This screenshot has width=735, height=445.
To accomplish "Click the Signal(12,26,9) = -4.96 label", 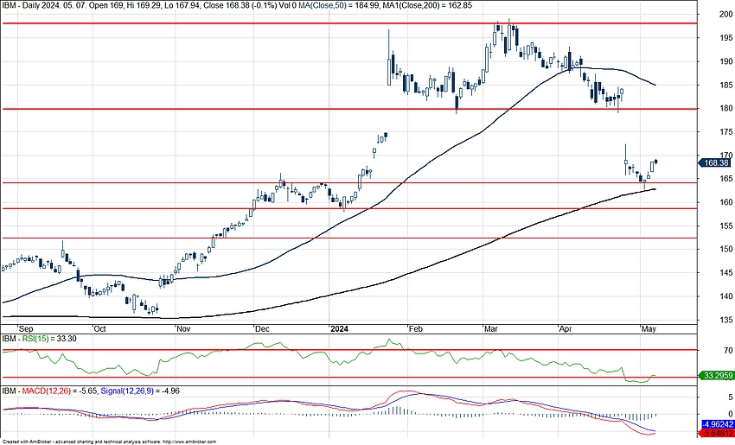I will [x=140, y=391].
